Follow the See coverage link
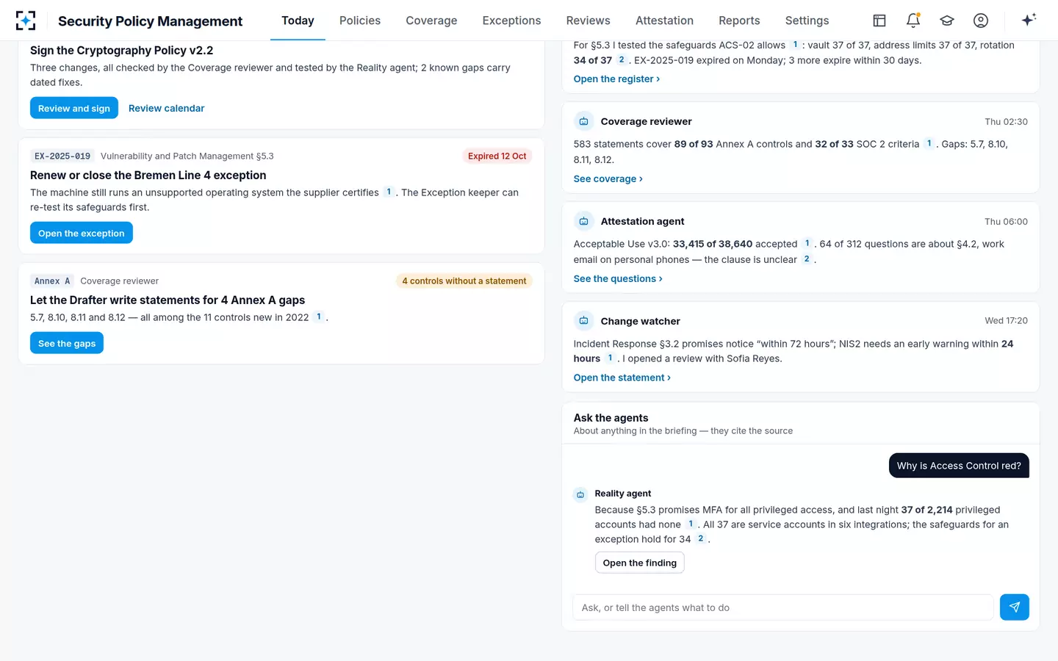1058x661 pixels. tap(608, 179)
